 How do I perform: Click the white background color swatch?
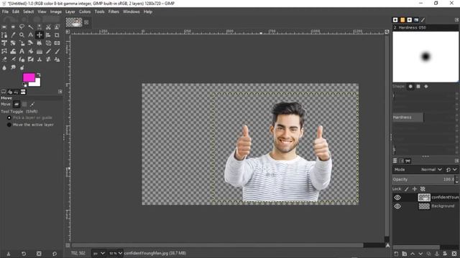pyautogui.click(x=37, y=83)
